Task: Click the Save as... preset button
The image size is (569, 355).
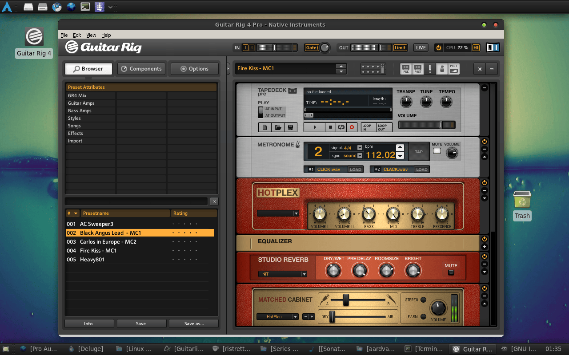Action: click(194, 323)
